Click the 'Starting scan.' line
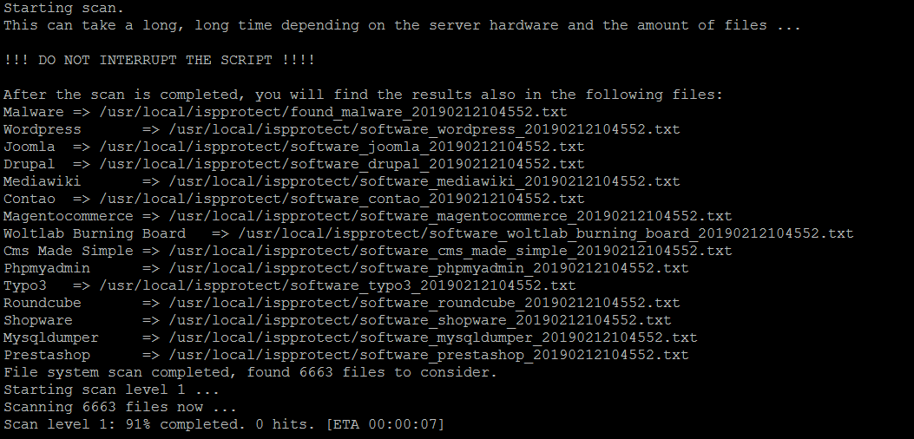The height and width of the screenshot is (439, 914). point(63,8)
